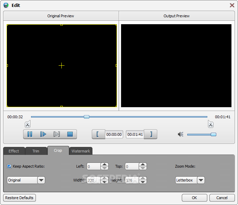
Task: Close the Edit dialog
Action: tap(232, 5)
